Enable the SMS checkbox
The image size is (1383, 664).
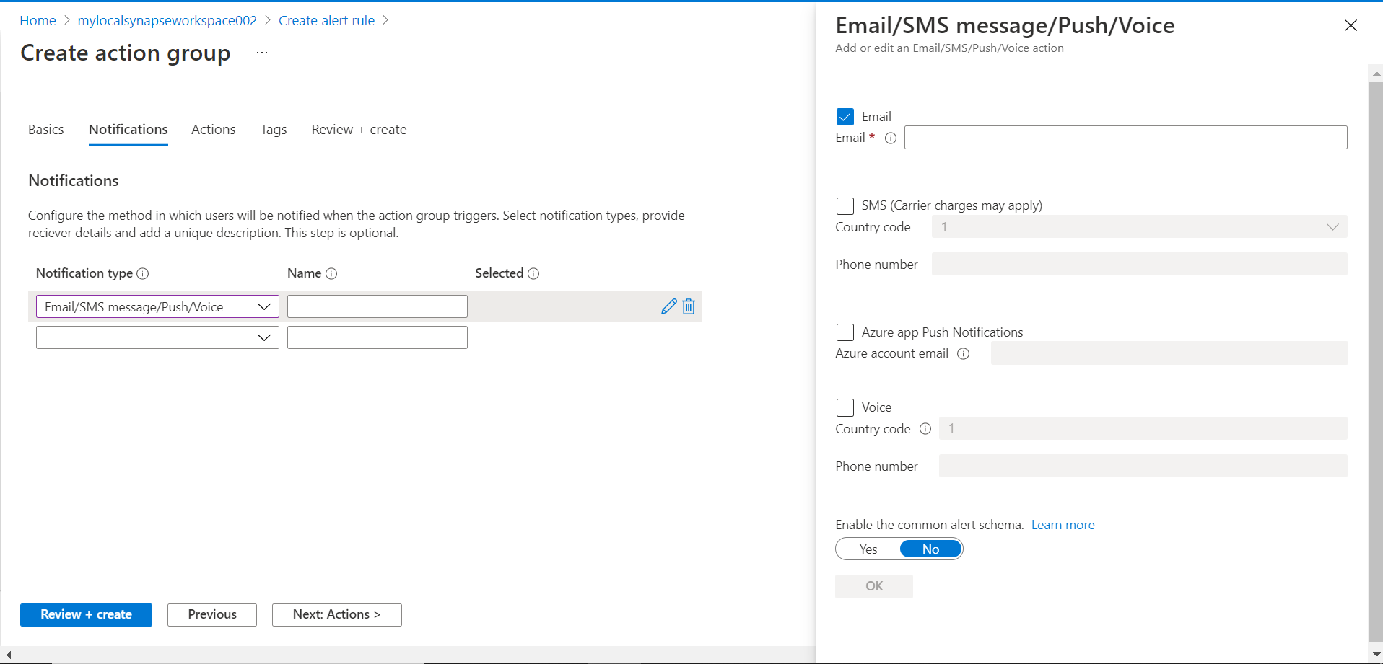click(845, 205)
